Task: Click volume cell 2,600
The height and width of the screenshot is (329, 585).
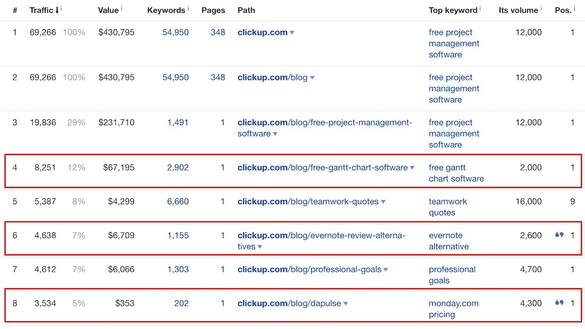Action: pos(531,235)
